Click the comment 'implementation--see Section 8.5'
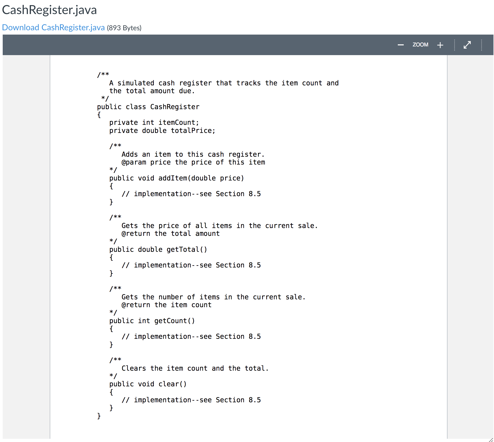Screen dimensions: 494x442 click(x=191, y=193)
